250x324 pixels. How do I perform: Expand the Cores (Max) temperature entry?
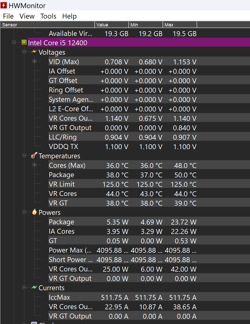point(34,165)
